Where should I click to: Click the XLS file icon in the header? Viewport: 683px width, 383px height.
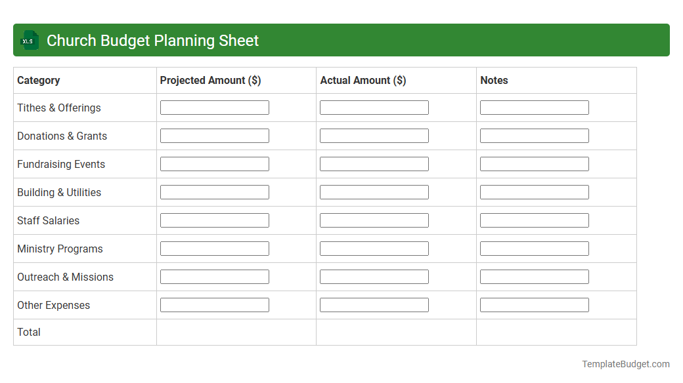[29, 40]
